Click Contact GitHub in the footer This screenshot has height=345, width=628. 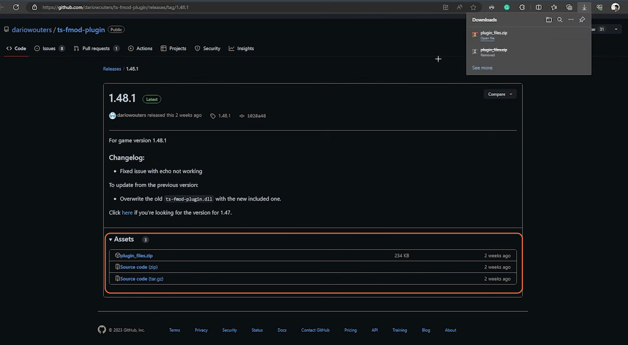click(316, 330)
